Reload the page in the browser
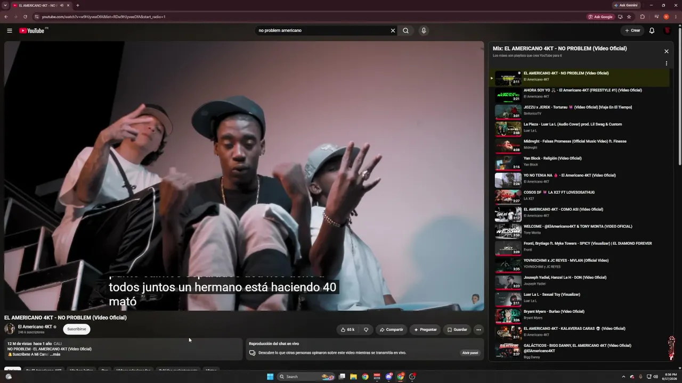Image resolution: width=682 pixels, height=383 pixels. (x=25, y=16)
